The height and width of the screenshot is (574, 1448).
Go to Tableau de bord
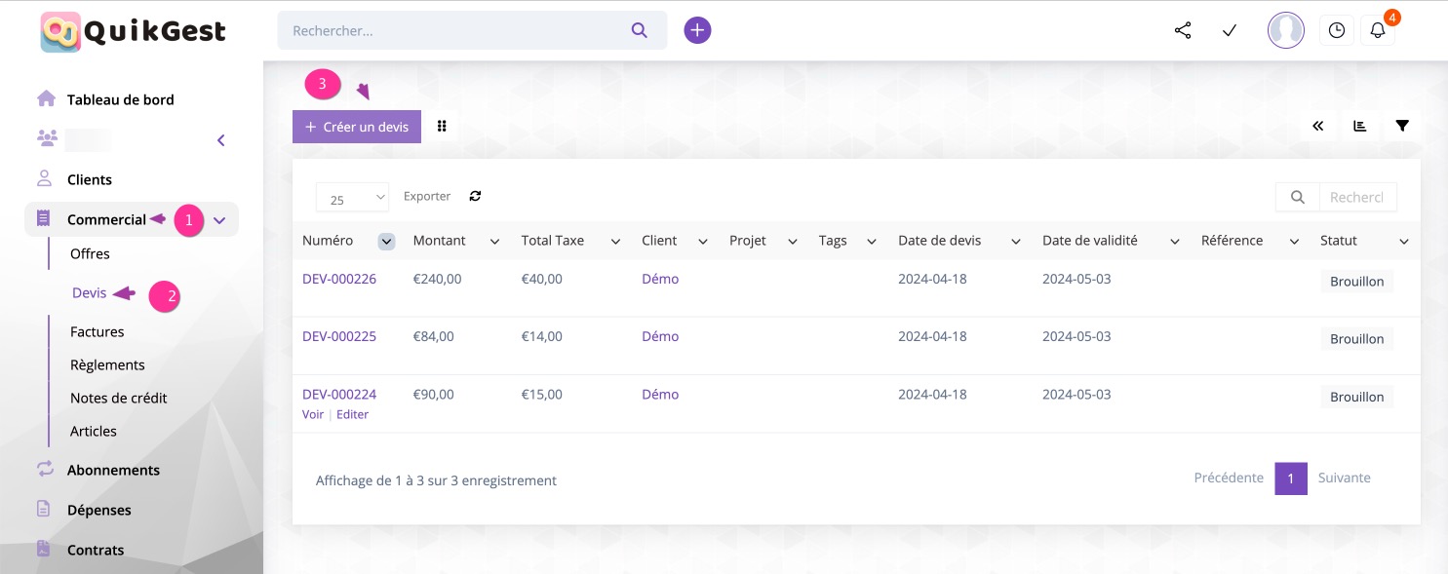tap(120, 99)
